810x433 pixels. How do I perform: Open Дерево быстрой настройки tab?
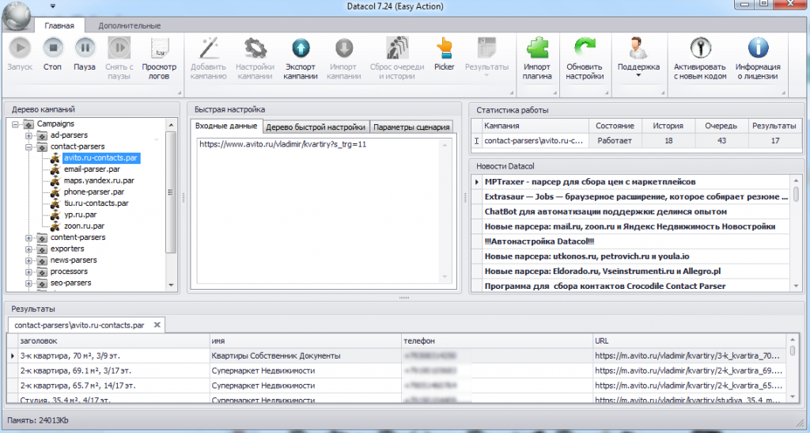(316, 127)
